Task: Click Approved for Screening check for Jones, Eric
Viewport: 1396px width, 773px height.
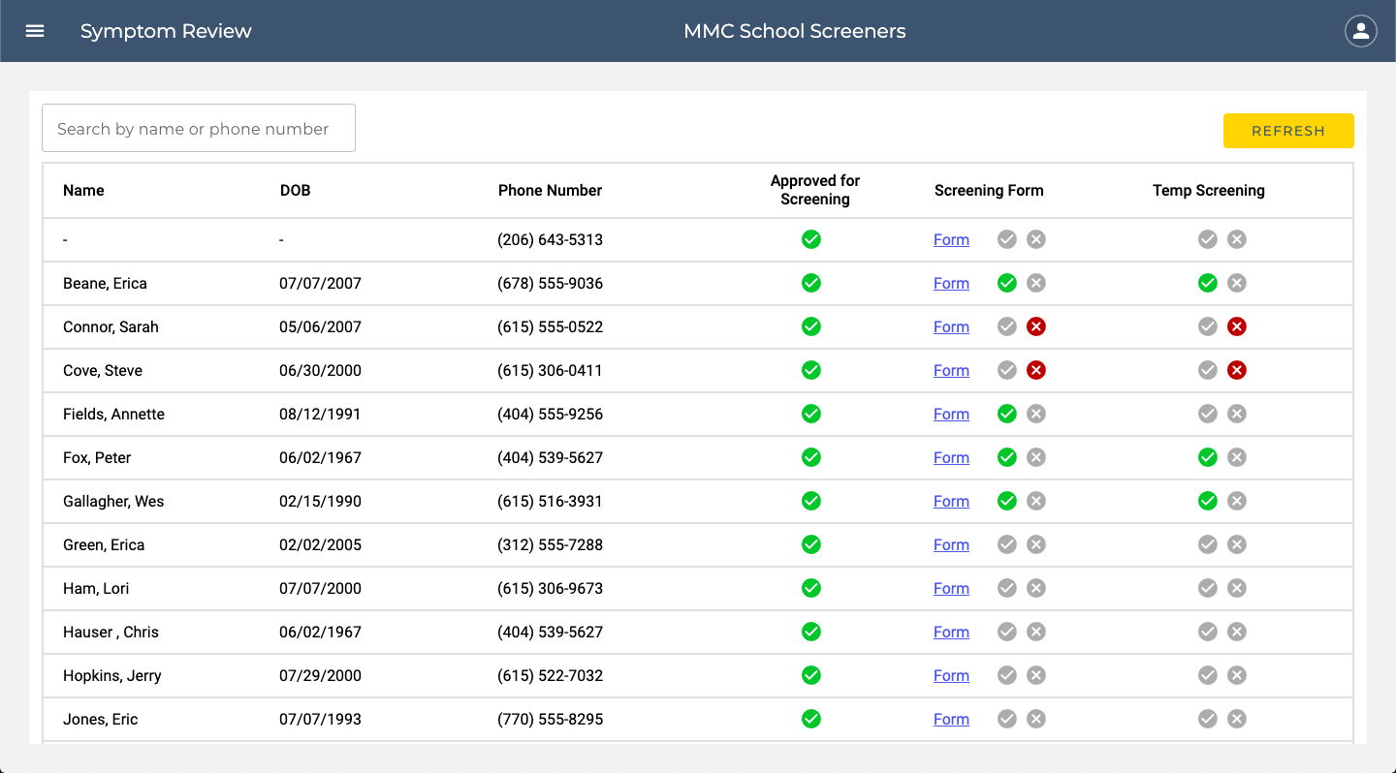Action: coord(811,719)
